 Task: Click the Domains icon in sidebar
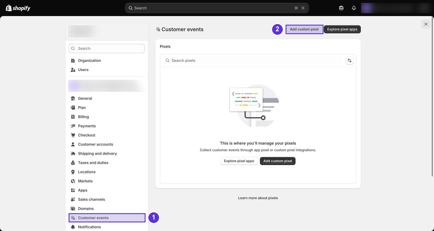[x=73, y=209]
